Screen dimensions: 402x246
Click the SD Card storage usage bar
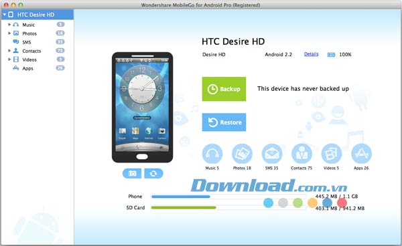(x=228, y=208)
